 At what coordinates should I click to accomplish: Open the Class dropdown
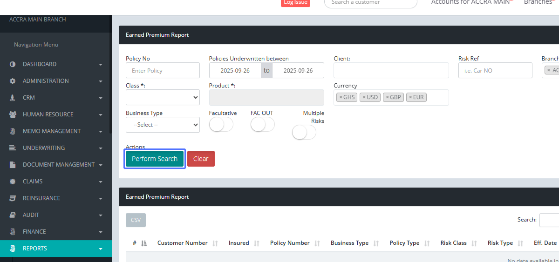pos(163,97)
